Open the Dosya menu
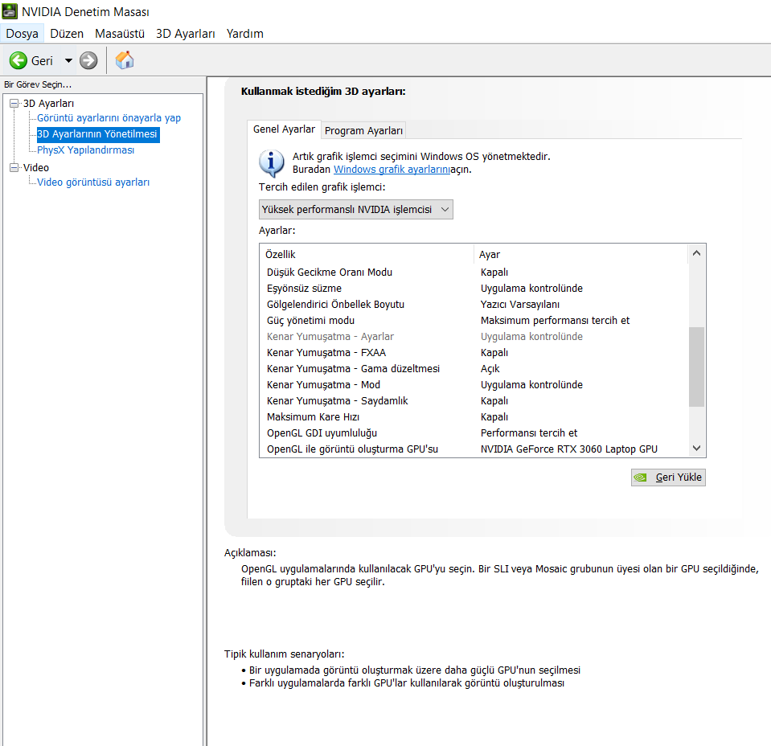 pyautogui.click(x=23, y=34)
